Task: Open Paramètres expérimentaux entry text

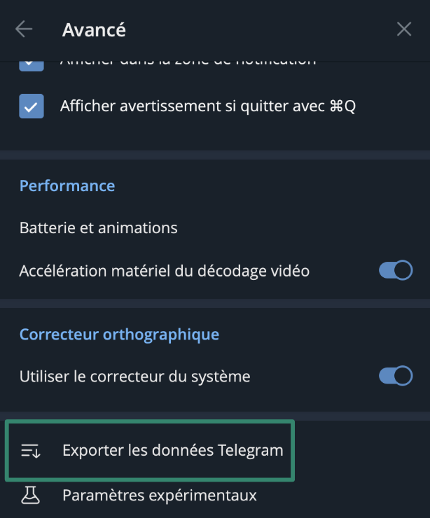Action: coord(160,495)
